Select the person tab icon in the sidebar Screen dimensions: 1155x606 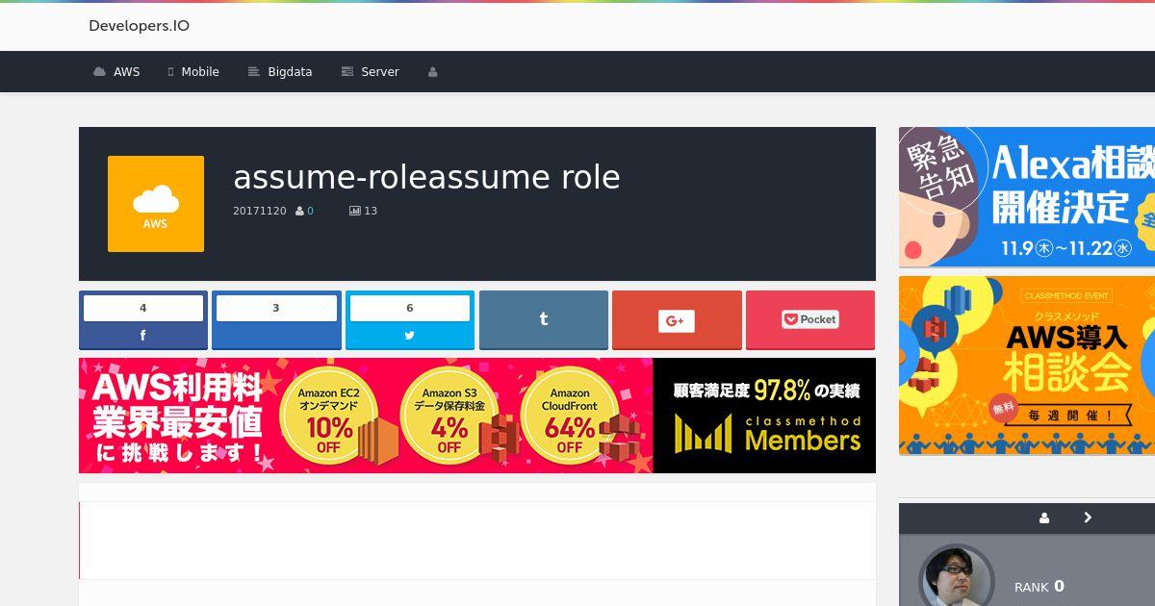coord(1044,518)
